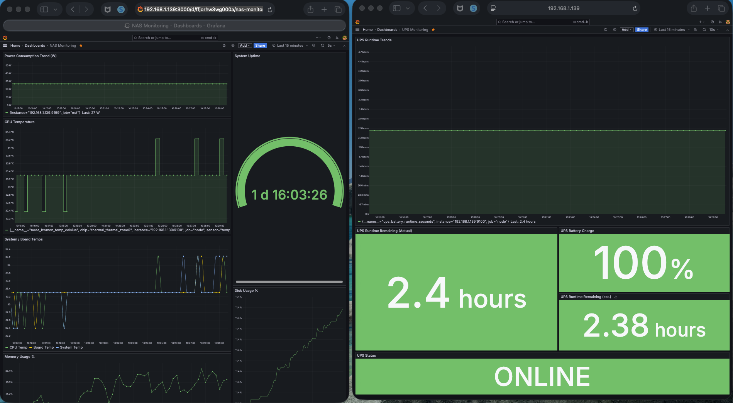Reload page in left Safari window

click(x=270, y=10)
